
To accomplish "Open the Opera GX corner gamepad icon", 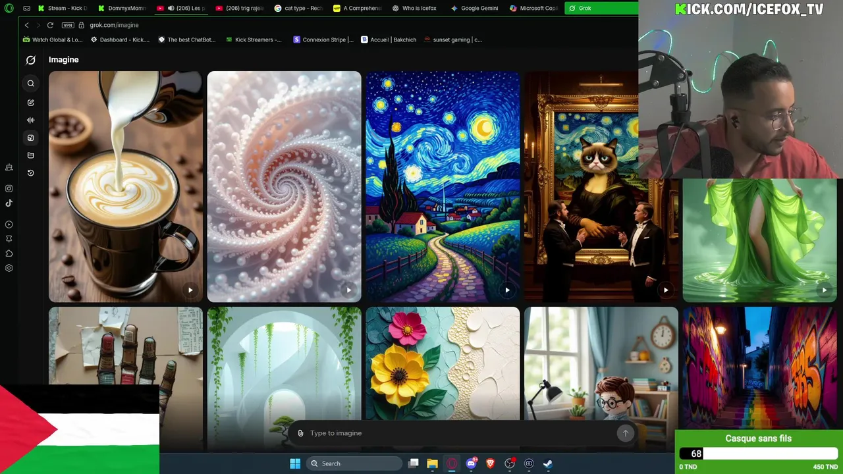I will tap(26, 8).
